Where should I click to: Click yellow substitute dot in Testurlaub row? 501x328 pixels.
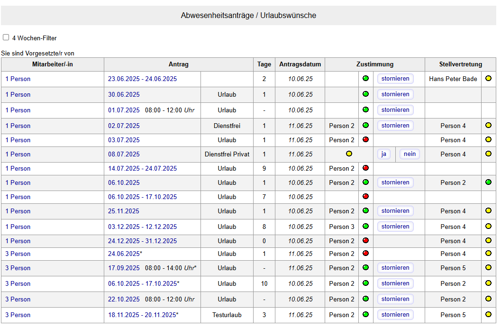click(488, 315)
